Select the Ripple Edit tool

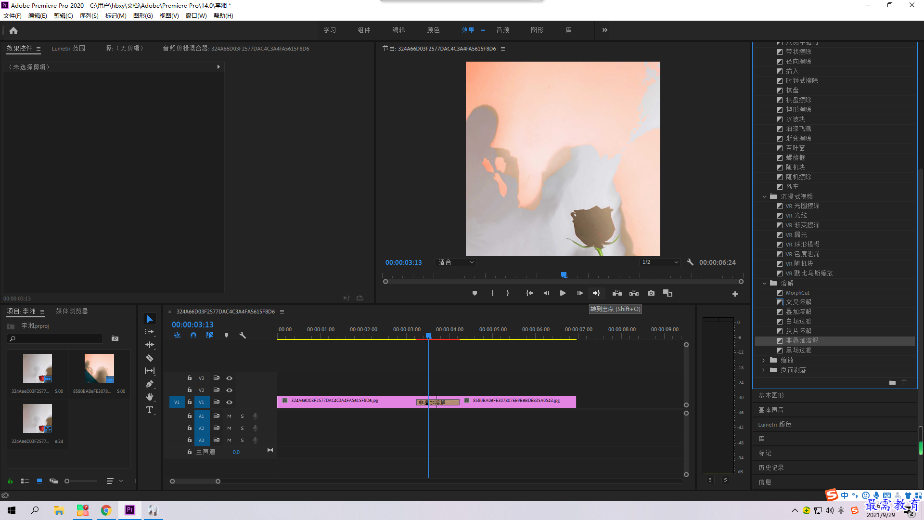[150, 345]
